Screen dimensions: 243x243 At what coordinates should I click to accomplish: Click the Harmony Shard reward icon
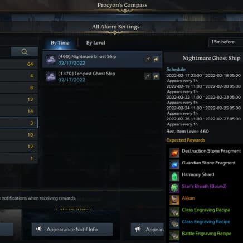(x=174, y=176)
